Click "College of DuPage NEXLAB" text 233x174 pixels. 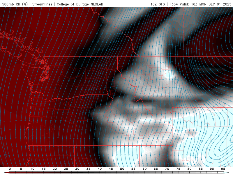tap(80, 4)
